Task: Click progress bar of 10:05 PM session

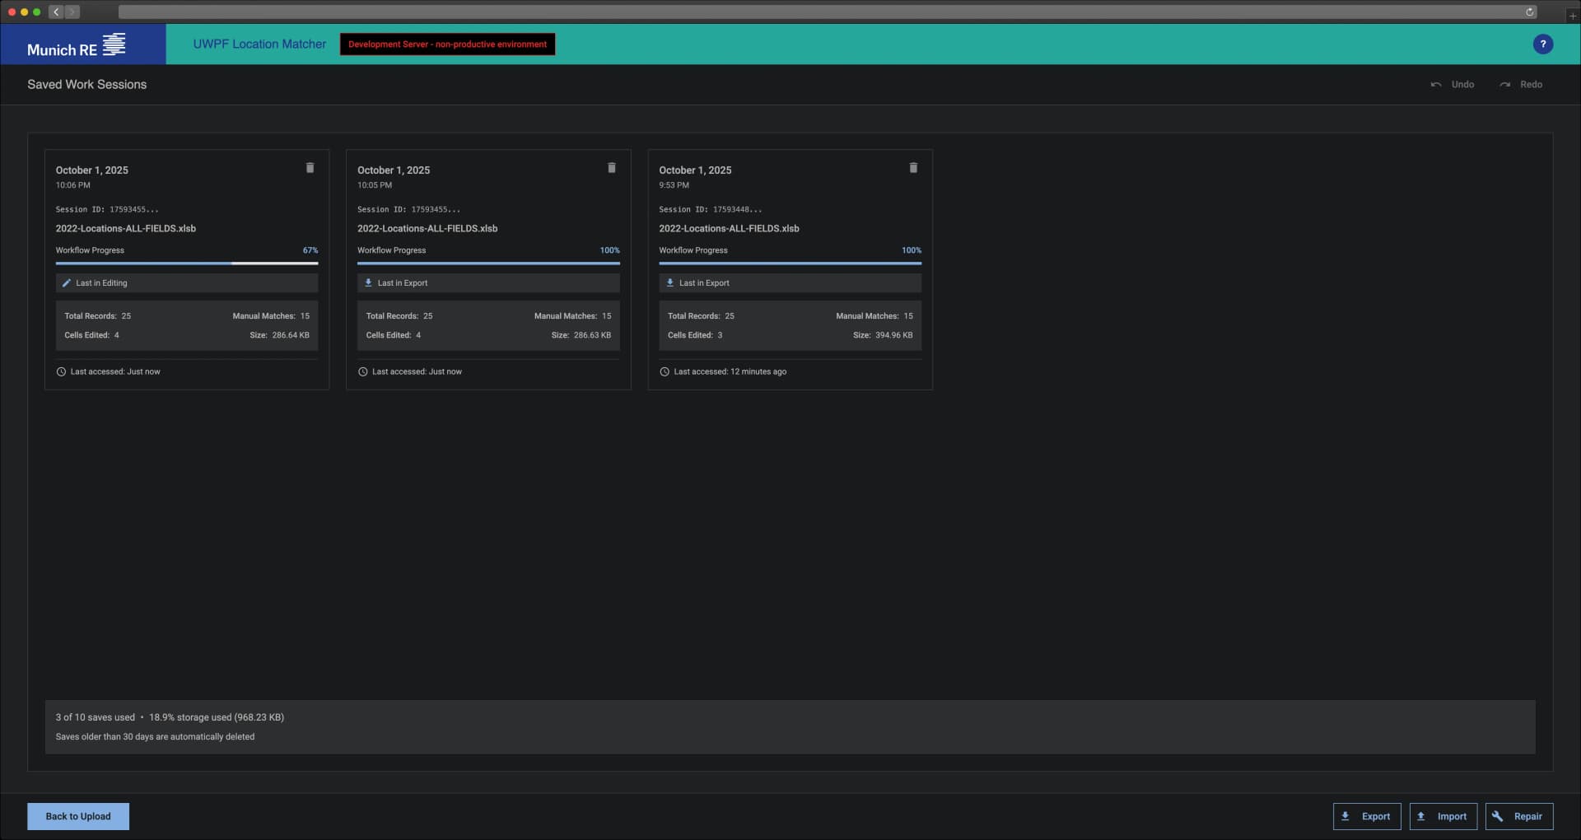Action: pyautogui.click(x=488, y=264)
